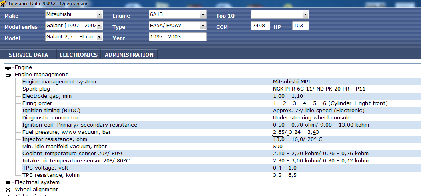421x196 pixels.
Task: Click the Tolerance Data app icon in title bar
Action: click(x=3, y=4)
